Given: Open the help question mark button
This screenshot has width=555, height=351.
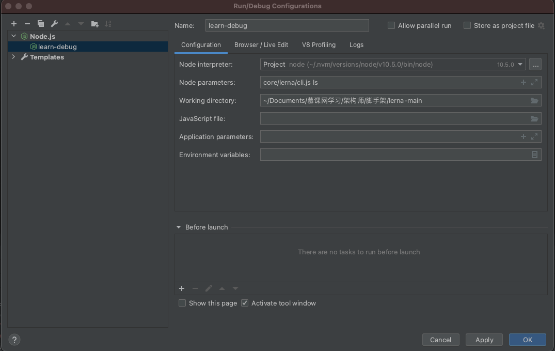Looking at the screenshot, I should [14, 340].
